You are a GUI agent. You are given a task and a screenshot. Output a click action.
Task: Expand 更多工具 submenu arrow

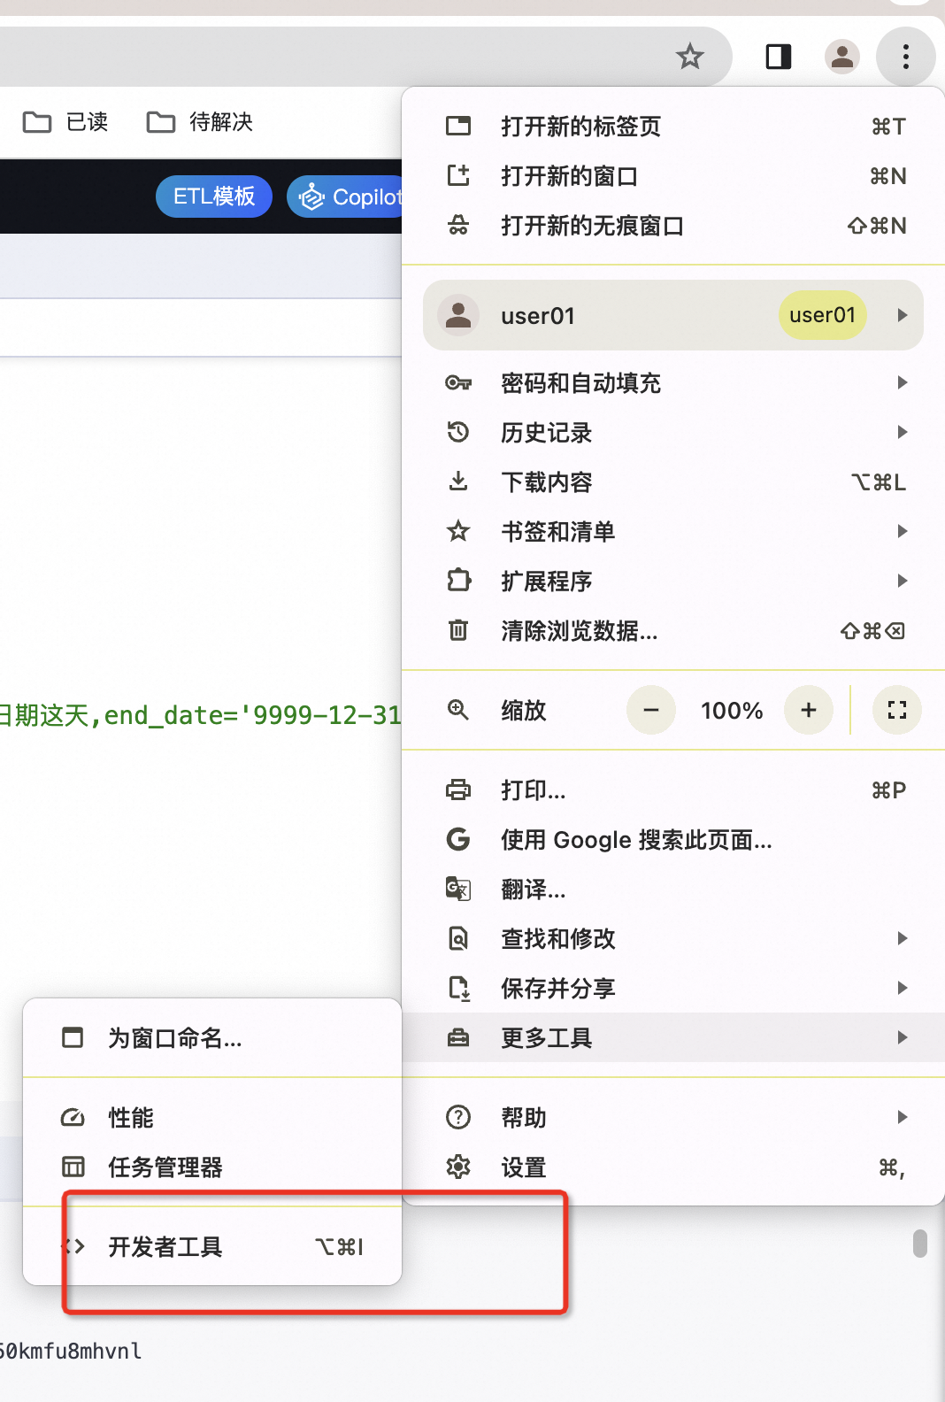pyautogui.click(x=903, y=1037)
